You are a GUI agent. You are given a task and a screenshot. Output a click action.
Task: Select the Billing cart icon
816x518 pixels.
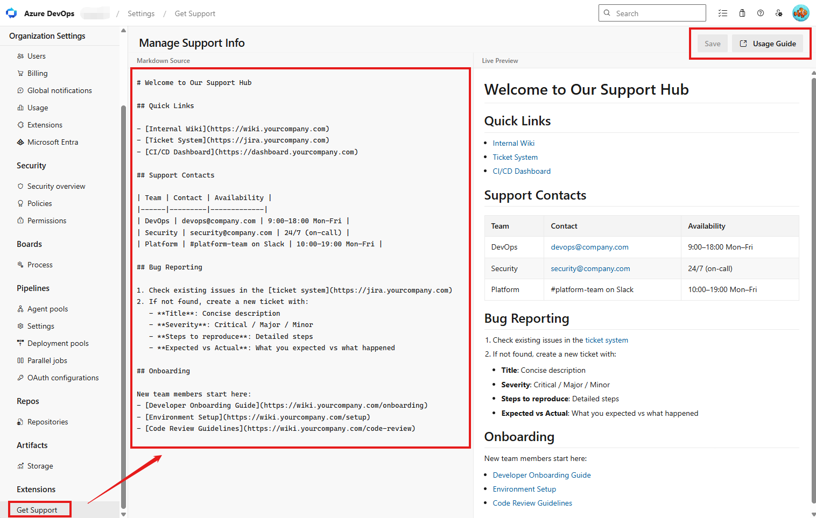(20, 73)
